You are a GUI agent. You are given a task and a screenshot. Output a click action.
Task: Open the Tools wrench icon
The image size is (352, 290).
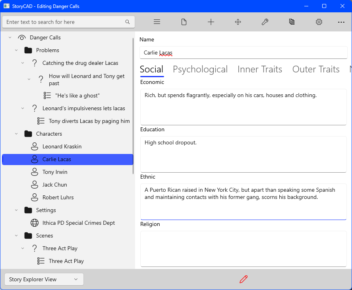(265, 22)
